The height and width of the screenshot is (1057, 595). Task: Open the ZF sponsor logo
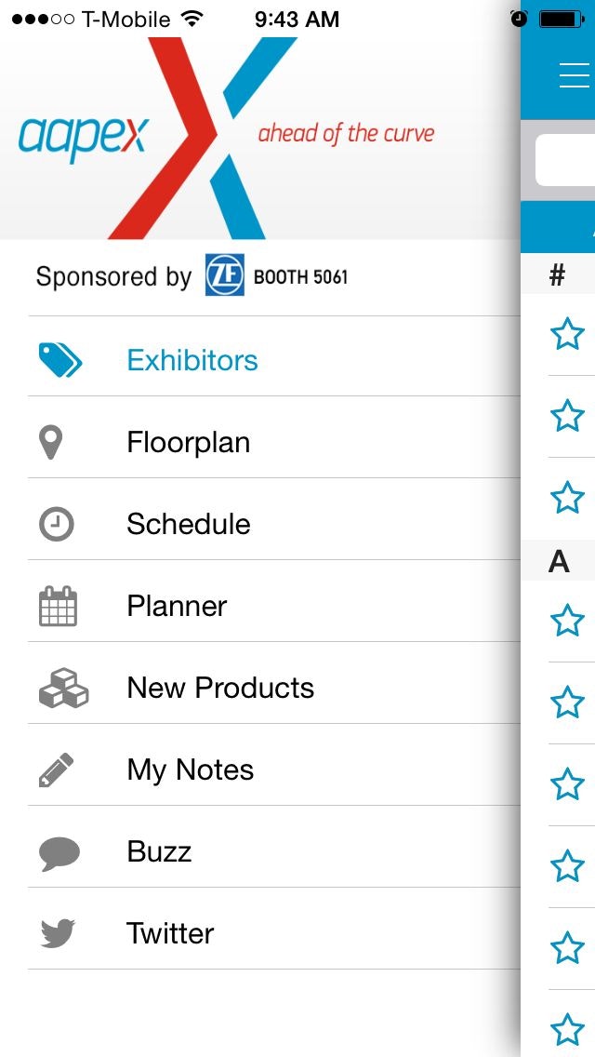[x=225, y=275]
